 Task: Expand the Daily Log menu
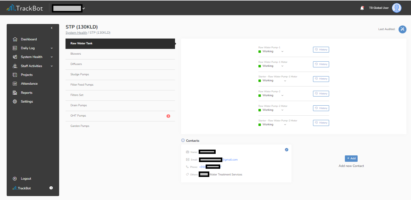[x=28, y=48]
